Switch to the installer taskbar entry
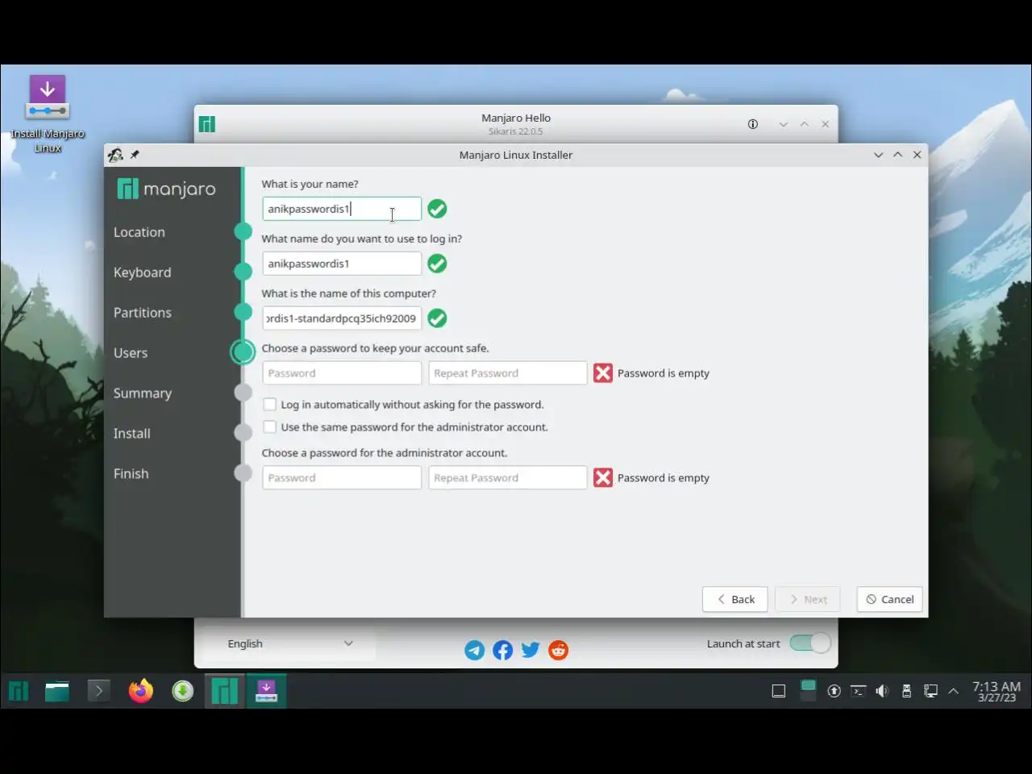 click(266, 691)
